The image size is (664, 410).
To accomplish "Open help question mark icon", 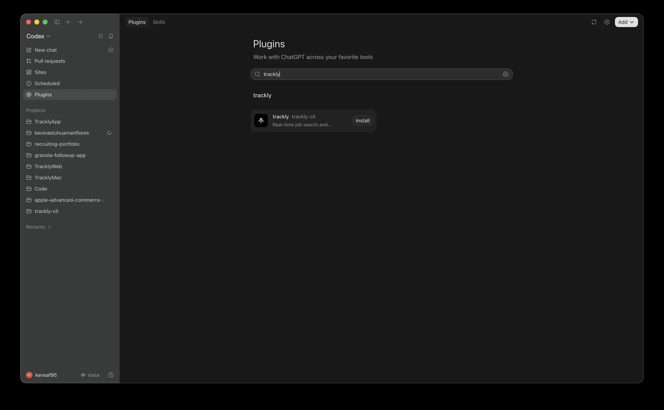I will 111,375.
